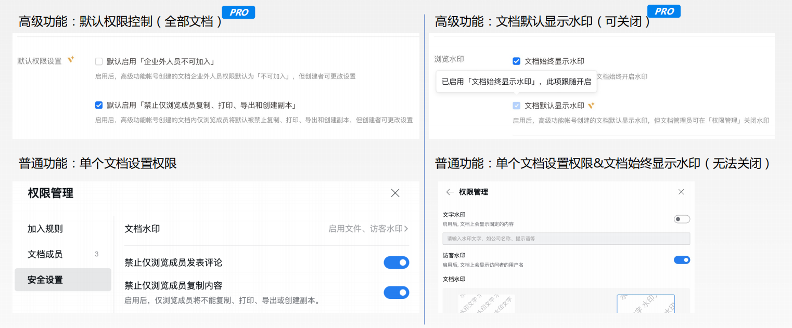Viewport: 792px width, 328px height.
Task: Click sparkle icon next to 默认权限设置
Action: pos(71,60)
